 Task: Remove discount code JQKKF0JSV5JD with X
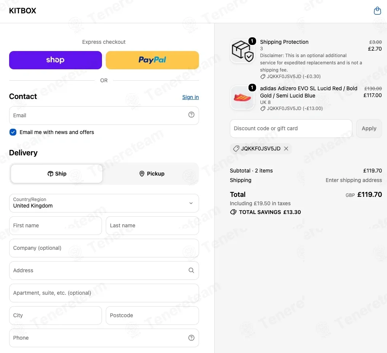click(286, 149)
